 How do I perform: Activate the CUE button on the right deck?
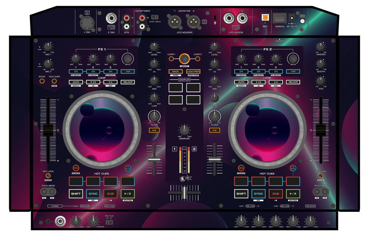point(276,194)
